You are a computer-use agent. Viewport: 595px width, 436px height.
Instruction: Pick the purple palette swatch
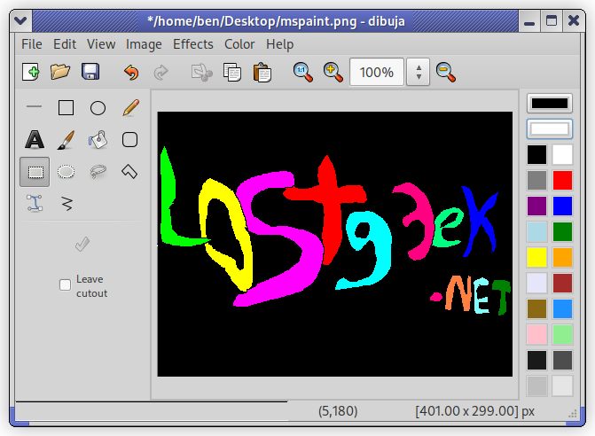tap(536, 206)
